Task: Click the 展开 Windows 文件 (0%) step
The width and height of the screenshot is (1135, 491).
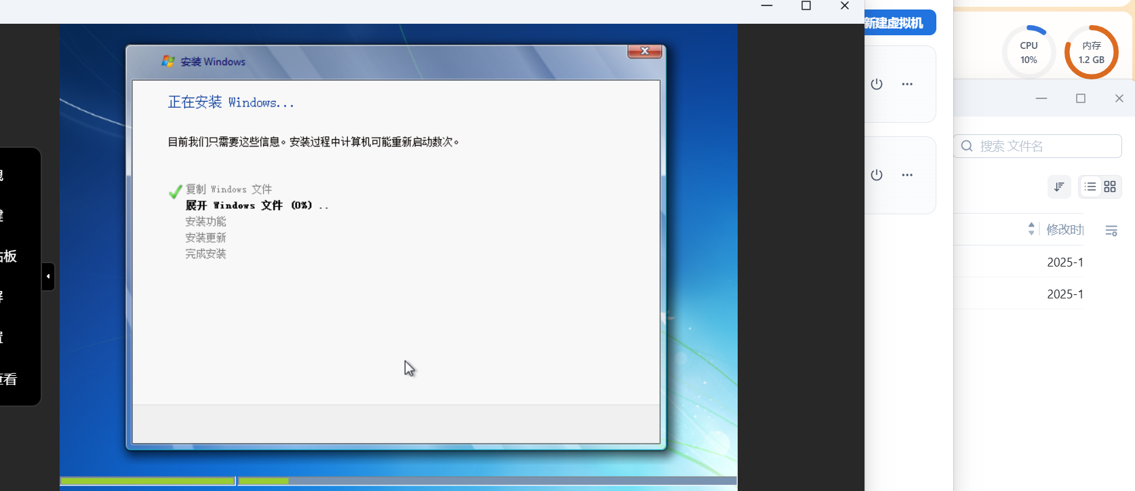Action: coord(256,205)
